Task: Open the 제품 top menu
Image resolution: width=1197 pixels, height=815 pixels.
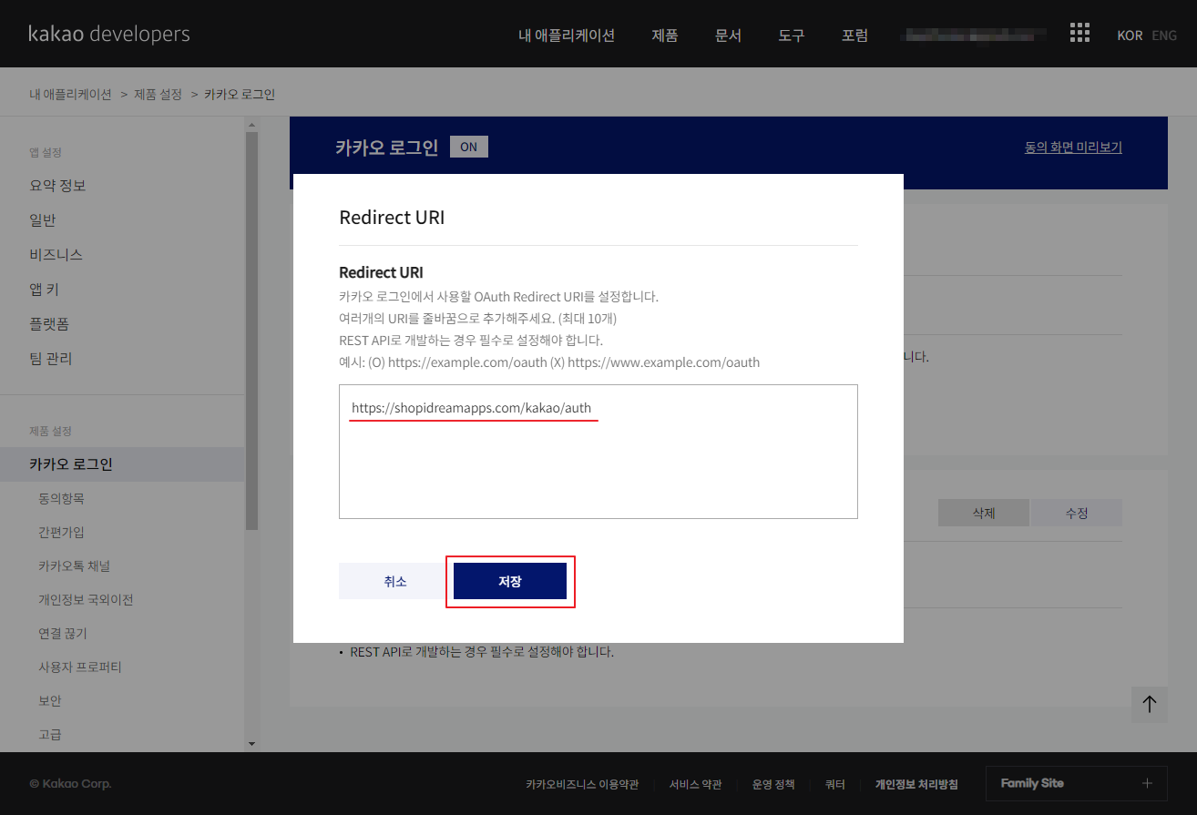Action: (665, 36)
